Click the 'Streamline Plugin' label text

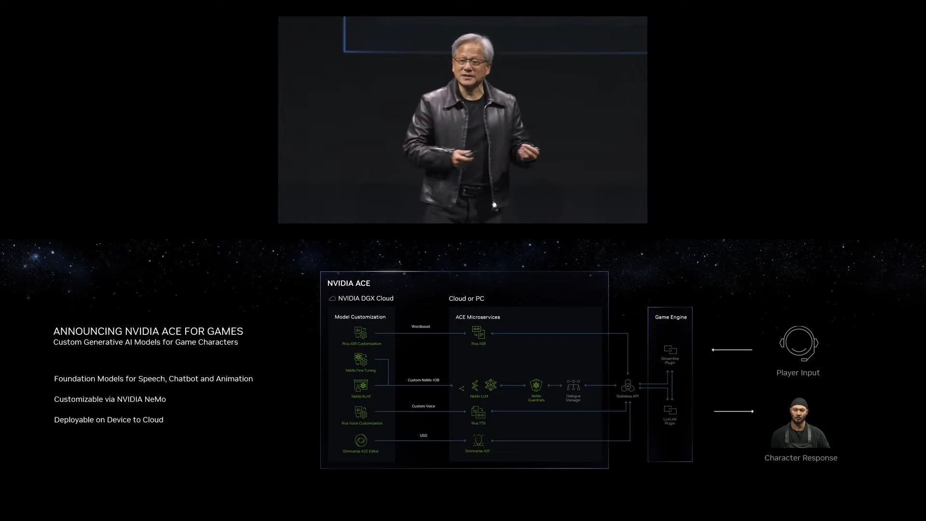pyautogui.click(x=670, y=361)
